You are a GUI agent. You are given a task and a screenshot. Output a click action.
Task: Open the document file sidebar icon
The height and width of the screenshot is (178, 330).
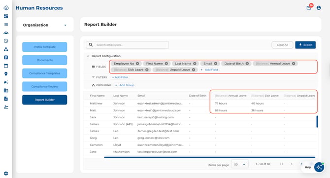pyautogui.click(x=6, y=99)
